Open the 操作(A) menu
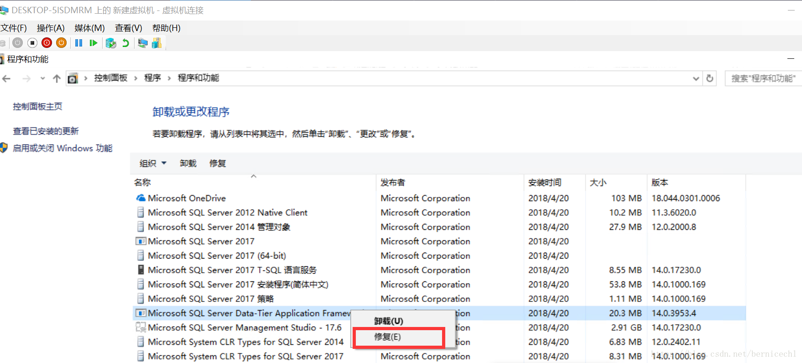 pyautogui.click(x=51, y=28)
